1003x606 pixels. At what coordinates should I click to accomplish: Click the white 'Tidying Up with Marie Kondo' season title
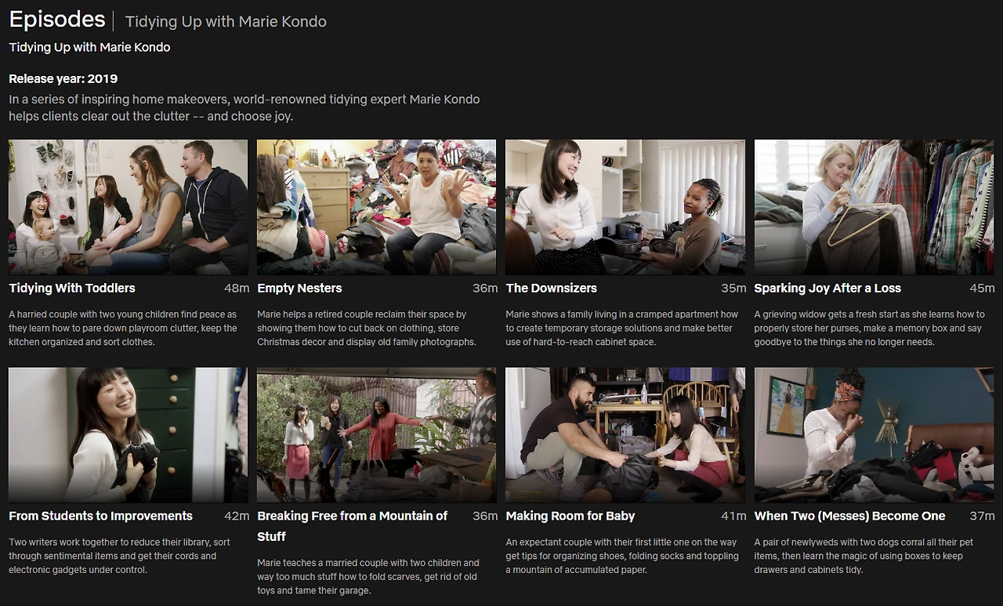click(89, 47)
